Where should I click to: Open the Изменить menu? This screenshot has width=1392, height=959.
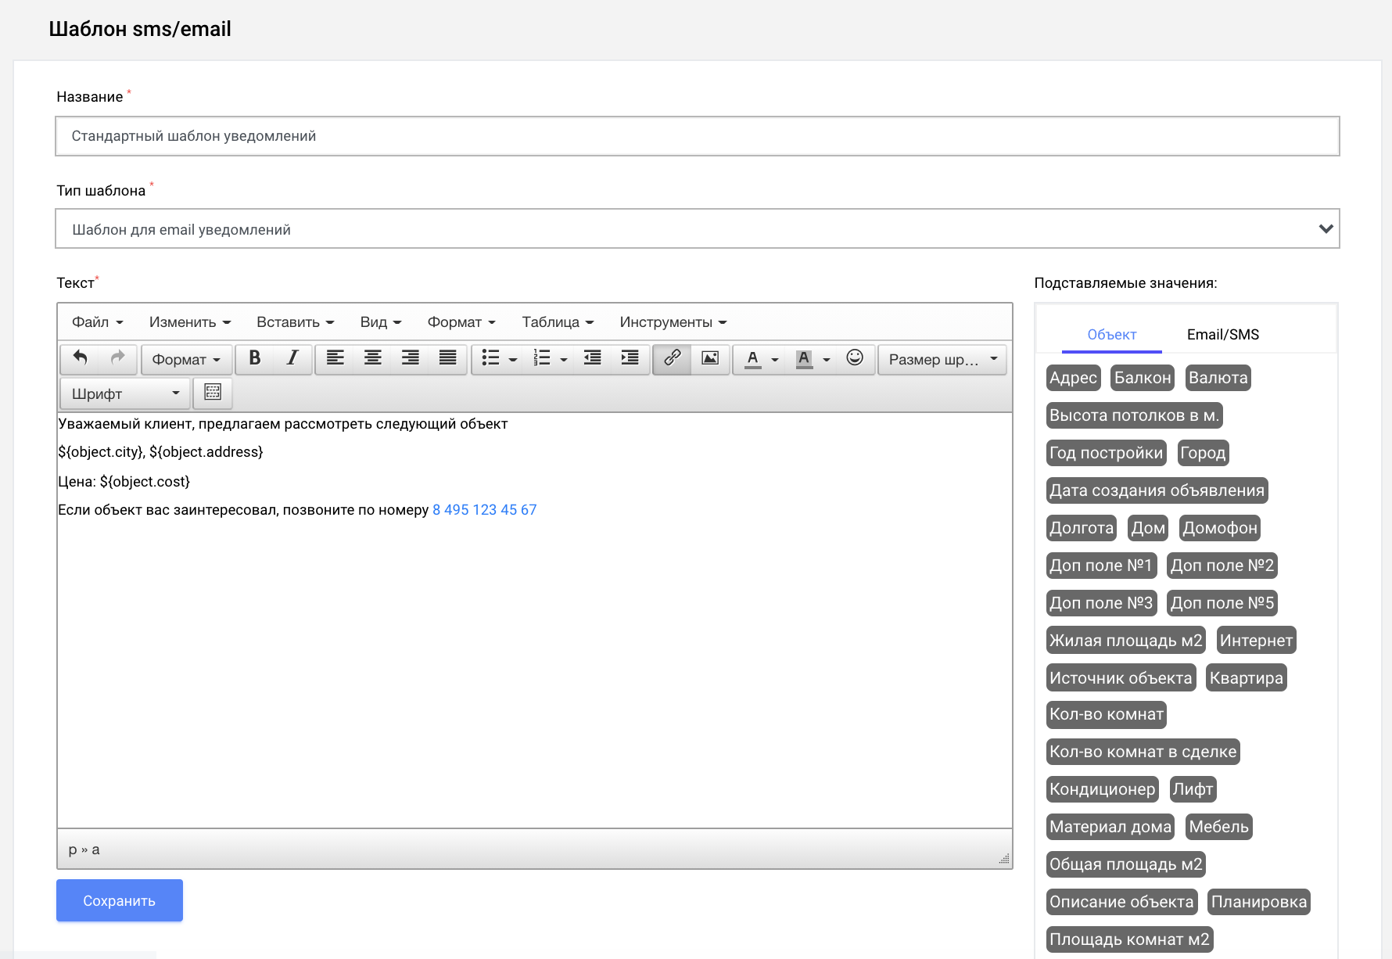[x=189, y=322]
